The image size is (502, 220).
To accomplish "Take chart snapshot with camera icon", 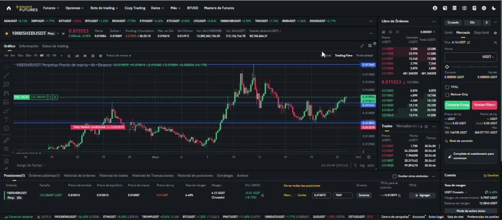I will click(x=85, y=56).
